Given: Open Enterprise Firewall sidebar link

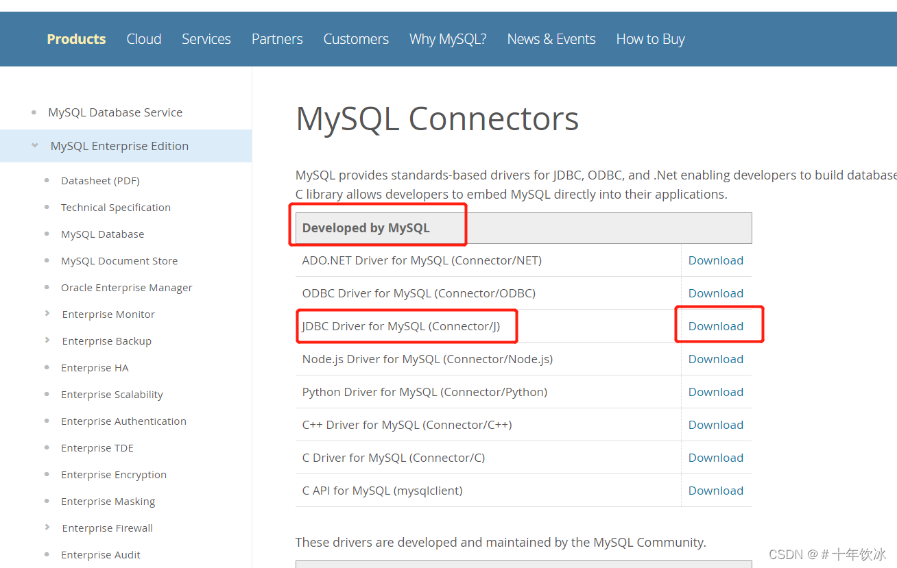Looking at the screenshot, I should 108,528.
